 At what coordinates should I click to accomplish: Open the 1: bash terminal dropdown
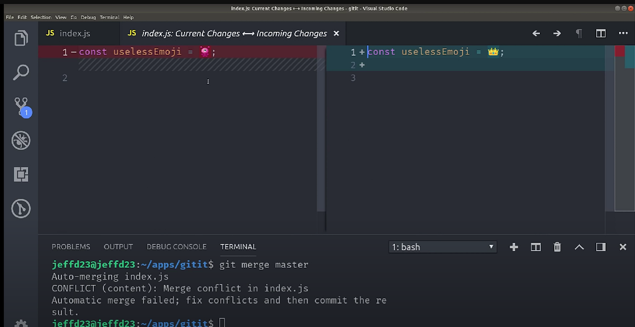coord(442,247)
